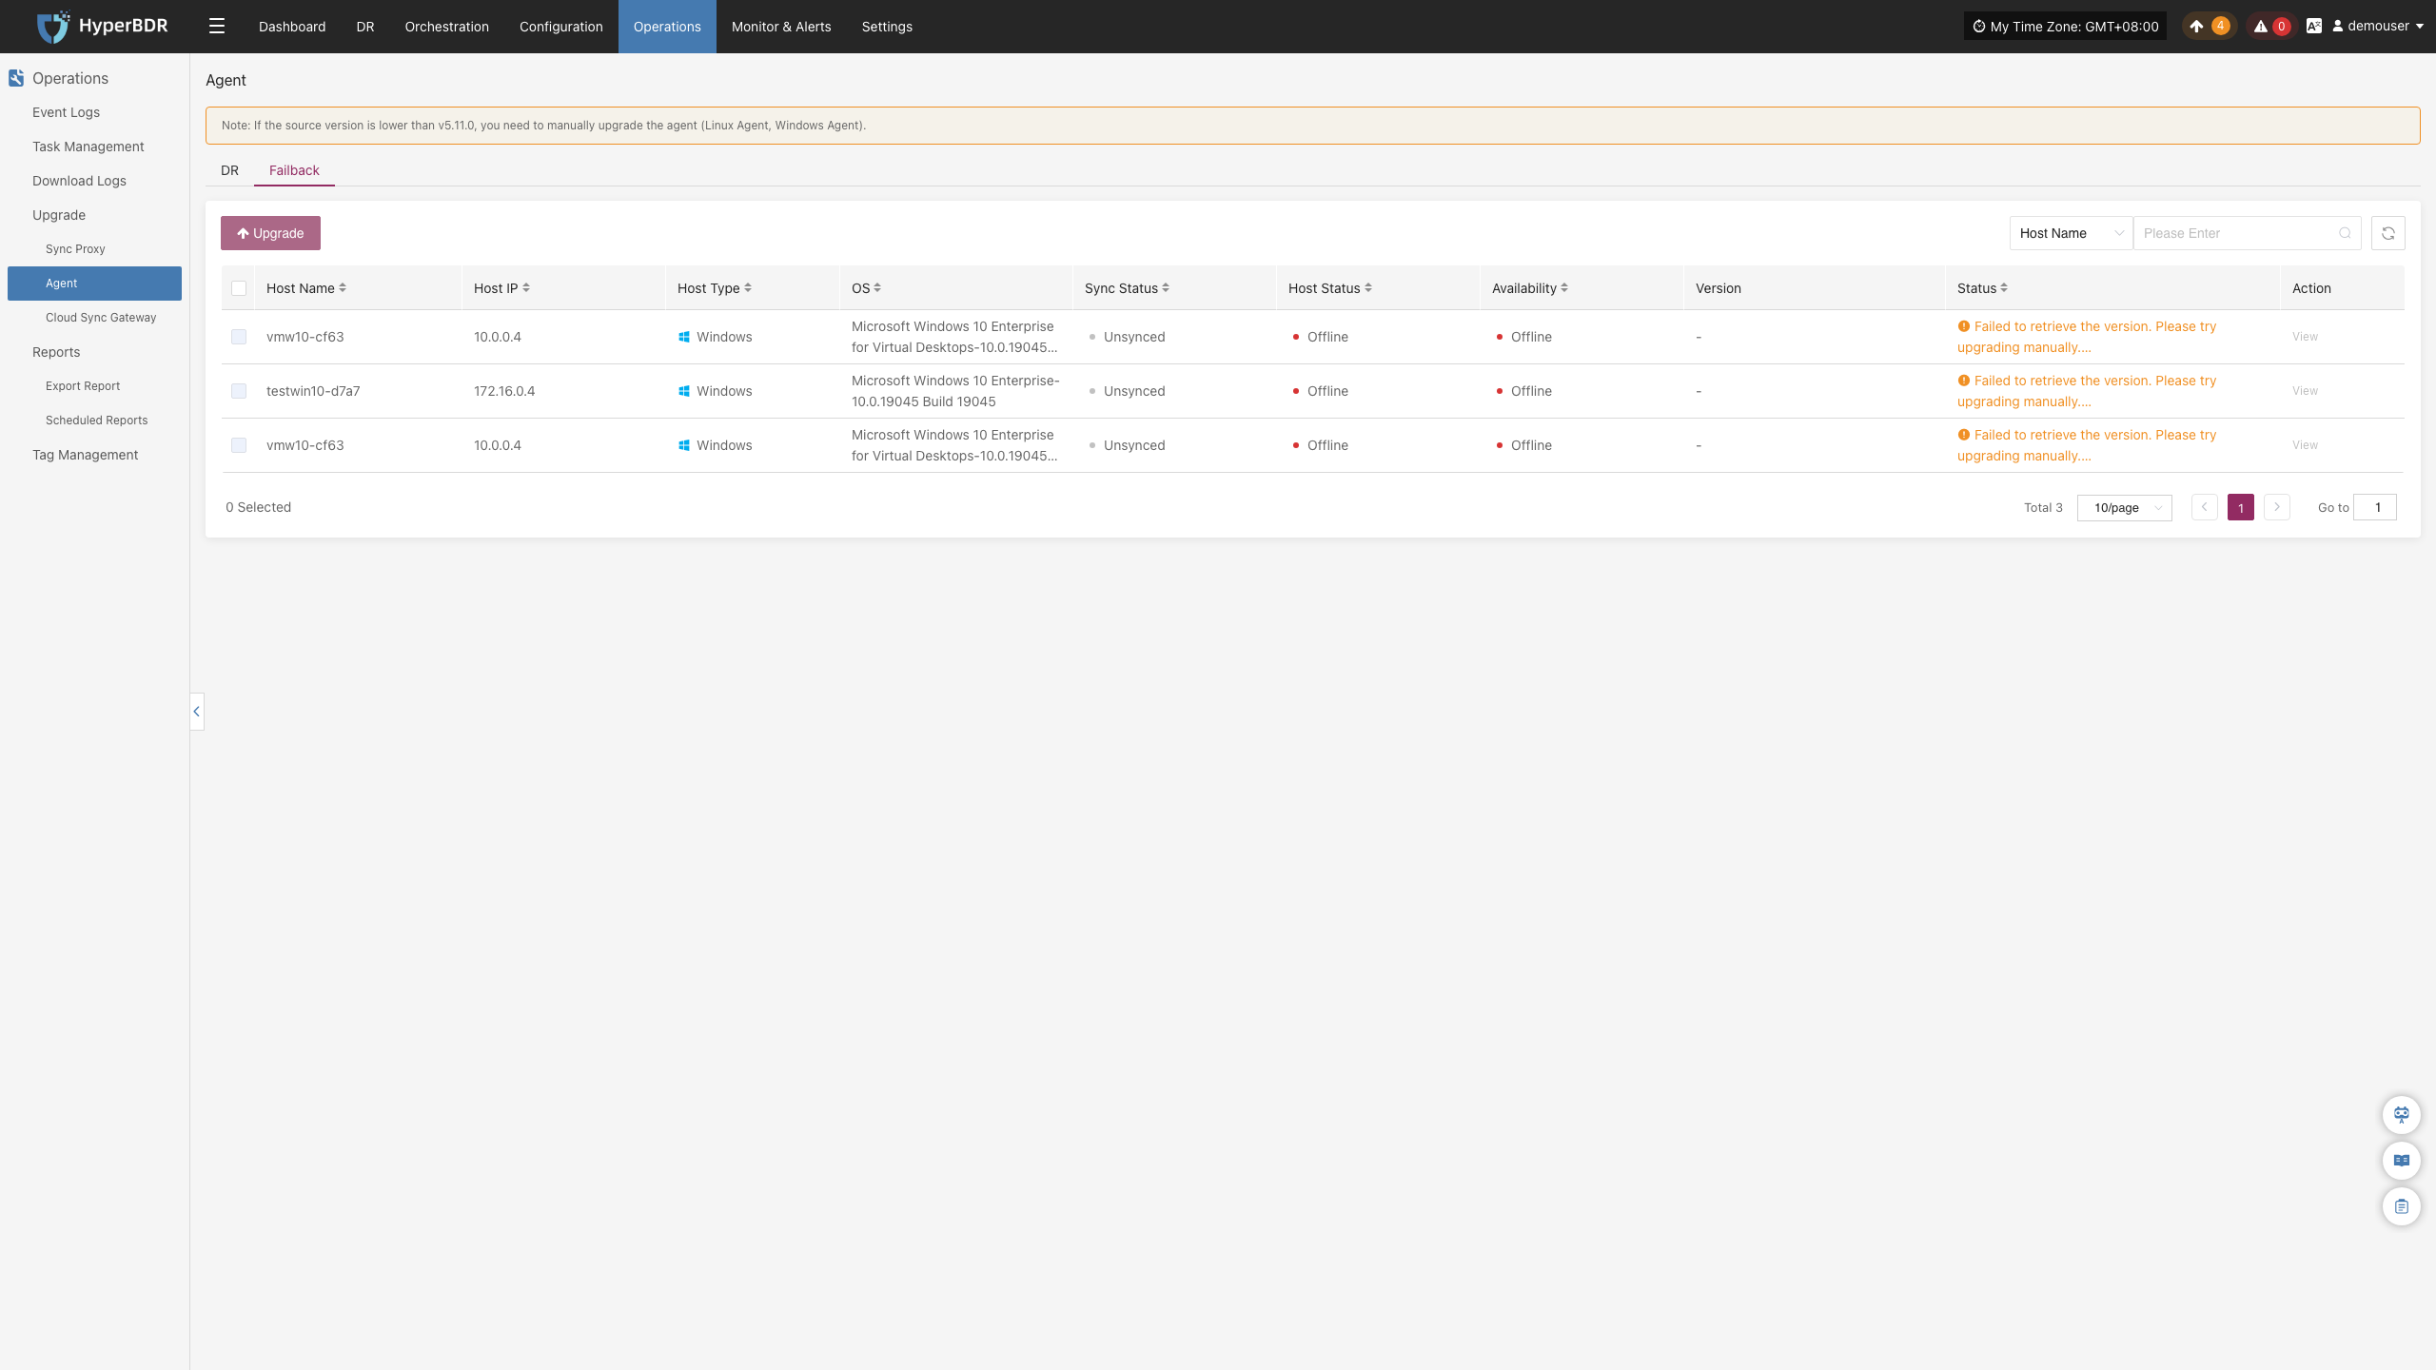
Task: Click the Upgrade button
Action: pyautogui.click(x=270, y=233)
